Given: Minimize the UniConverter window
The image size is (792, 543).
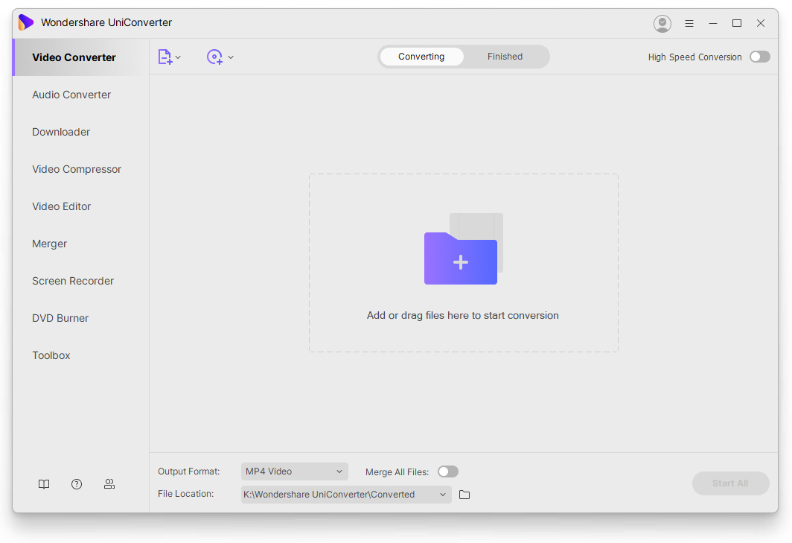Looking at the screenshot, I should [712, 23].
